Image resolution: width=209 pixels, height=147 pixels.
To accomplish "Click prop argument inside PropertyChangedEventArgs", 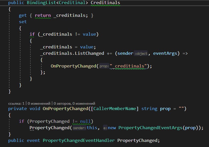I will pyautogui.click(x=190, y=128).
